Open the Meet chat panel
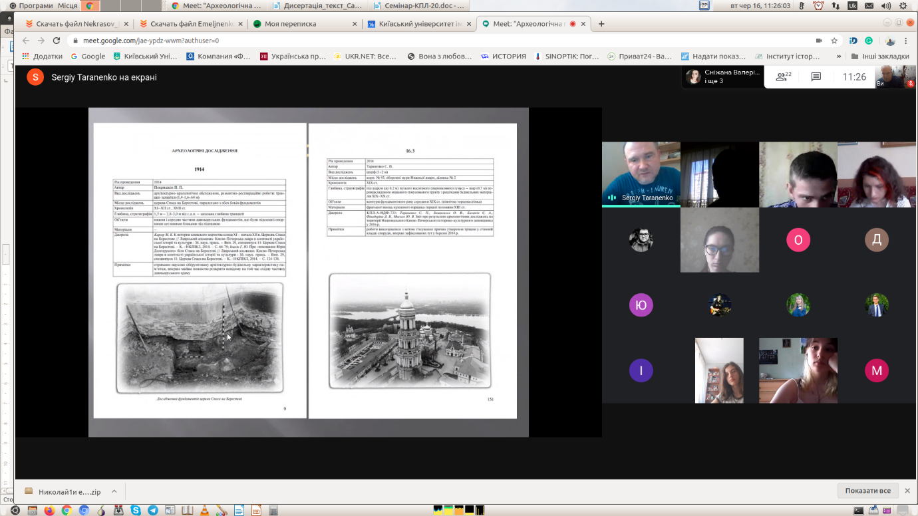918x516 pixels. (816, 77)
